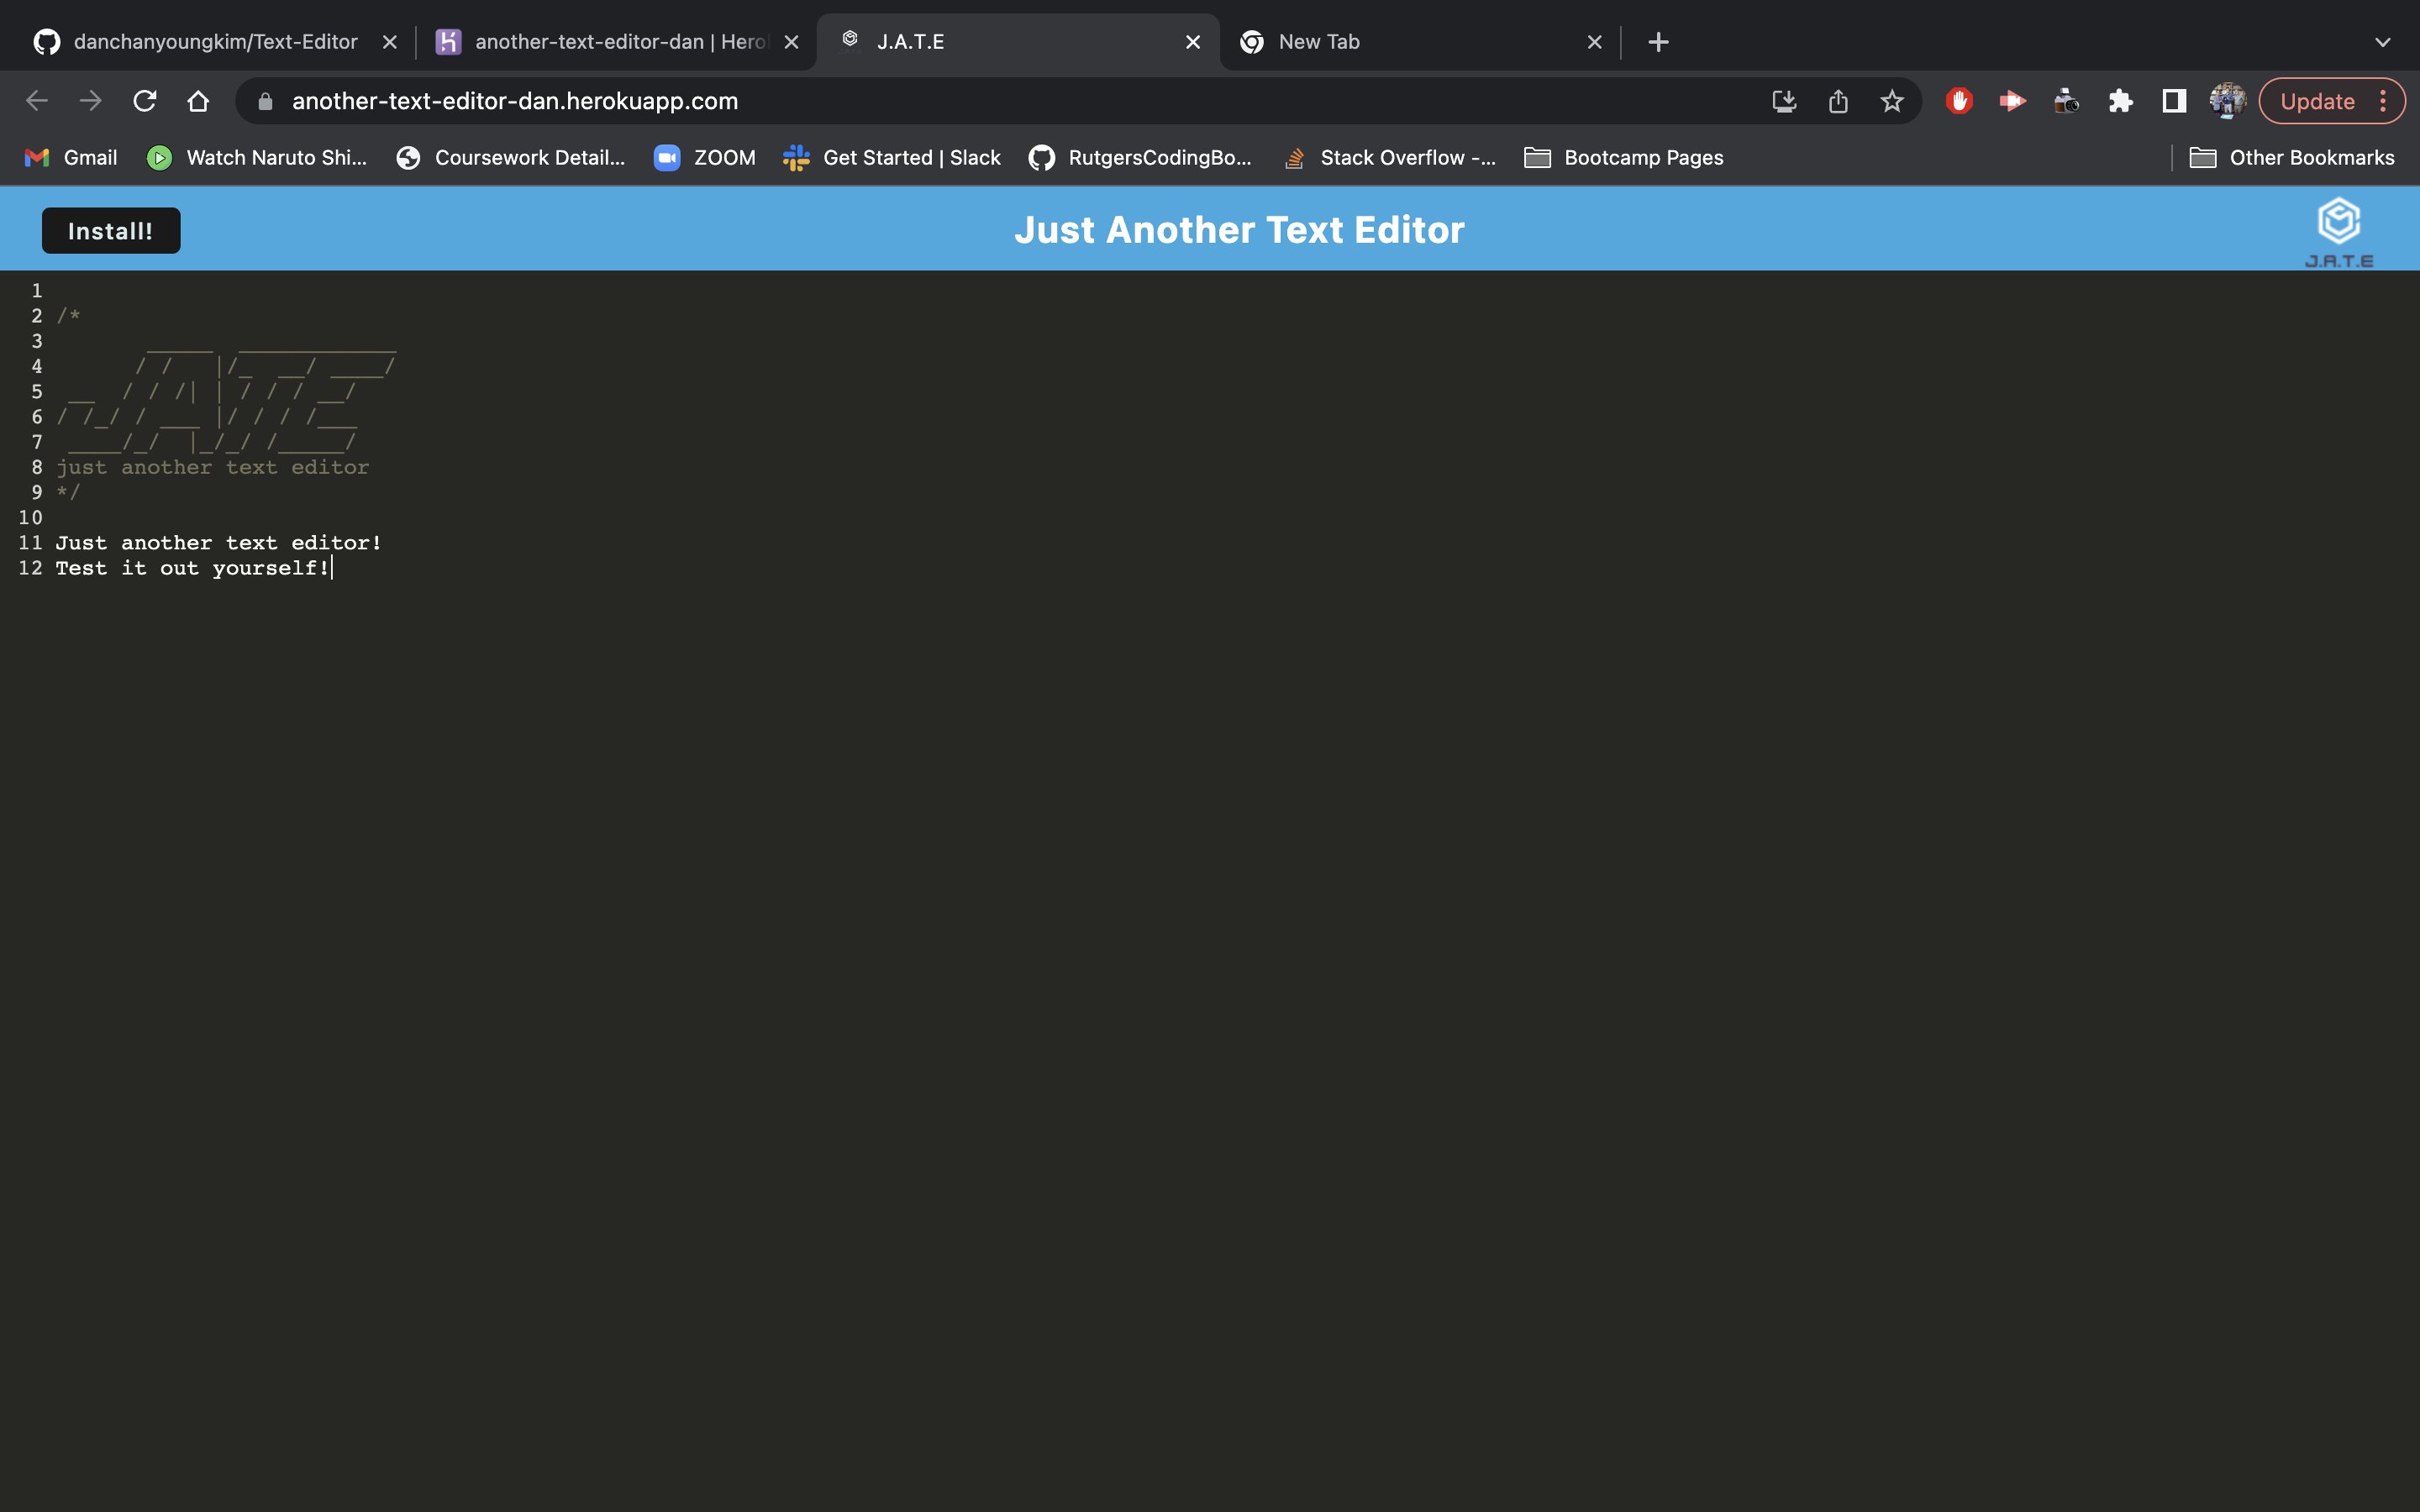This screenshot has width=2420, height=1512.
Task: Expand the Other Bookmarks folder
Action: [2294, 157]
